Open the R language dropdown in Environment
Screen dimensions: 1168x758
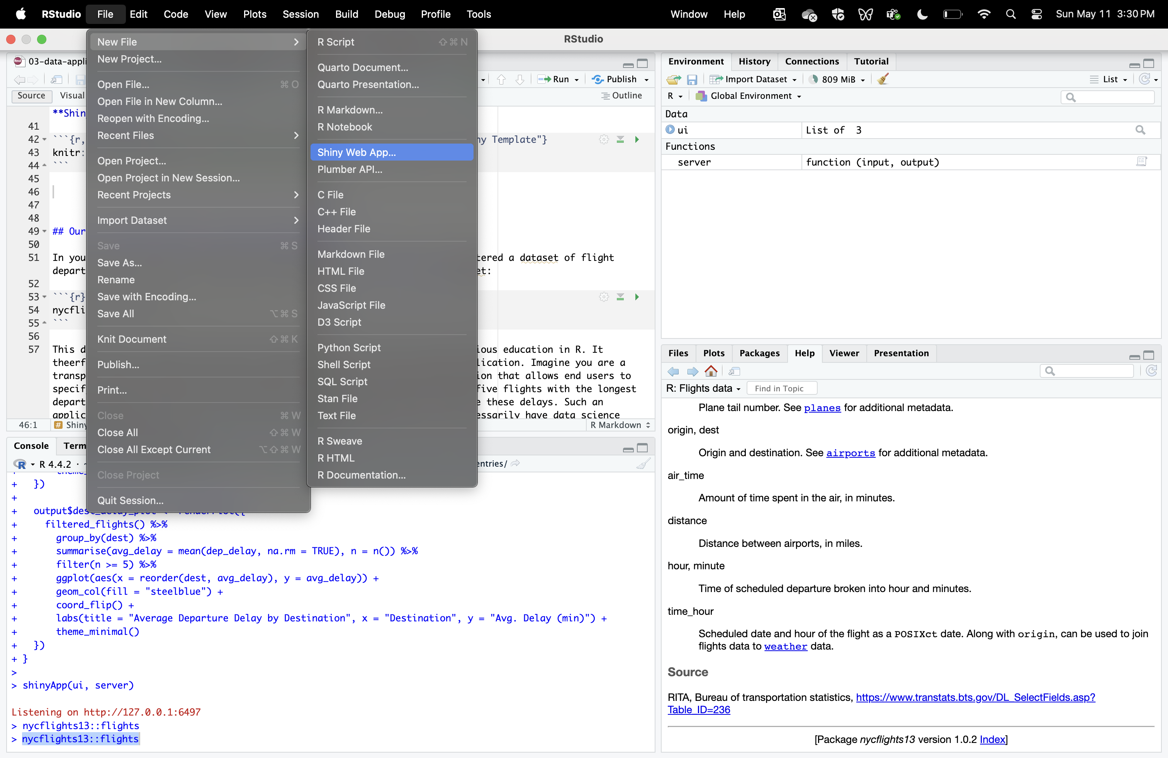pos(675,96)
